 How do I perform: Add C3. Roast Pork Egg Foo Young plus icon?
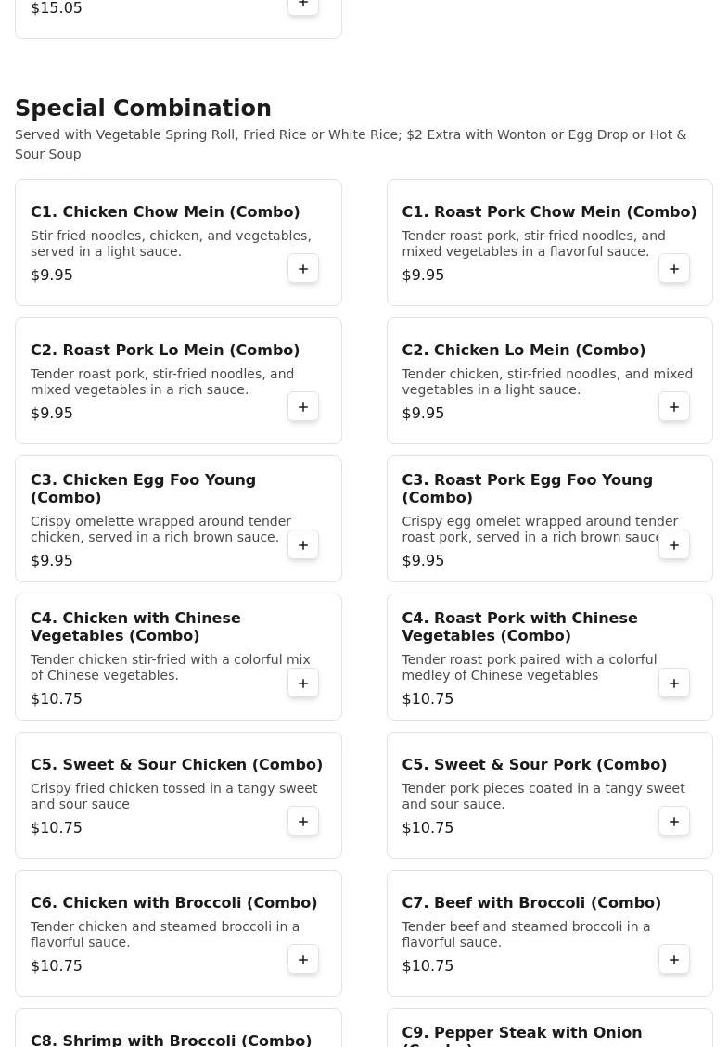[674, 545]
